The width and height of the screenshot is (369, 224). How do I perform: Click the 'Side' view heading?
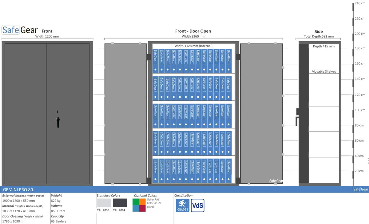click(x=319, y=31)
